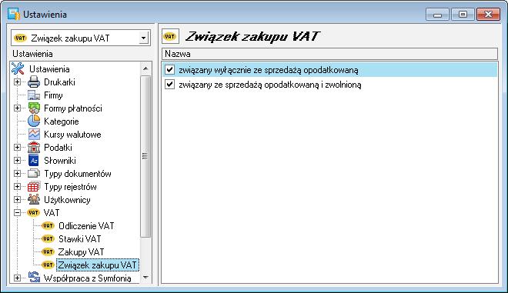
Task: Click the Nazwa column header
Action: pos(329,54)
